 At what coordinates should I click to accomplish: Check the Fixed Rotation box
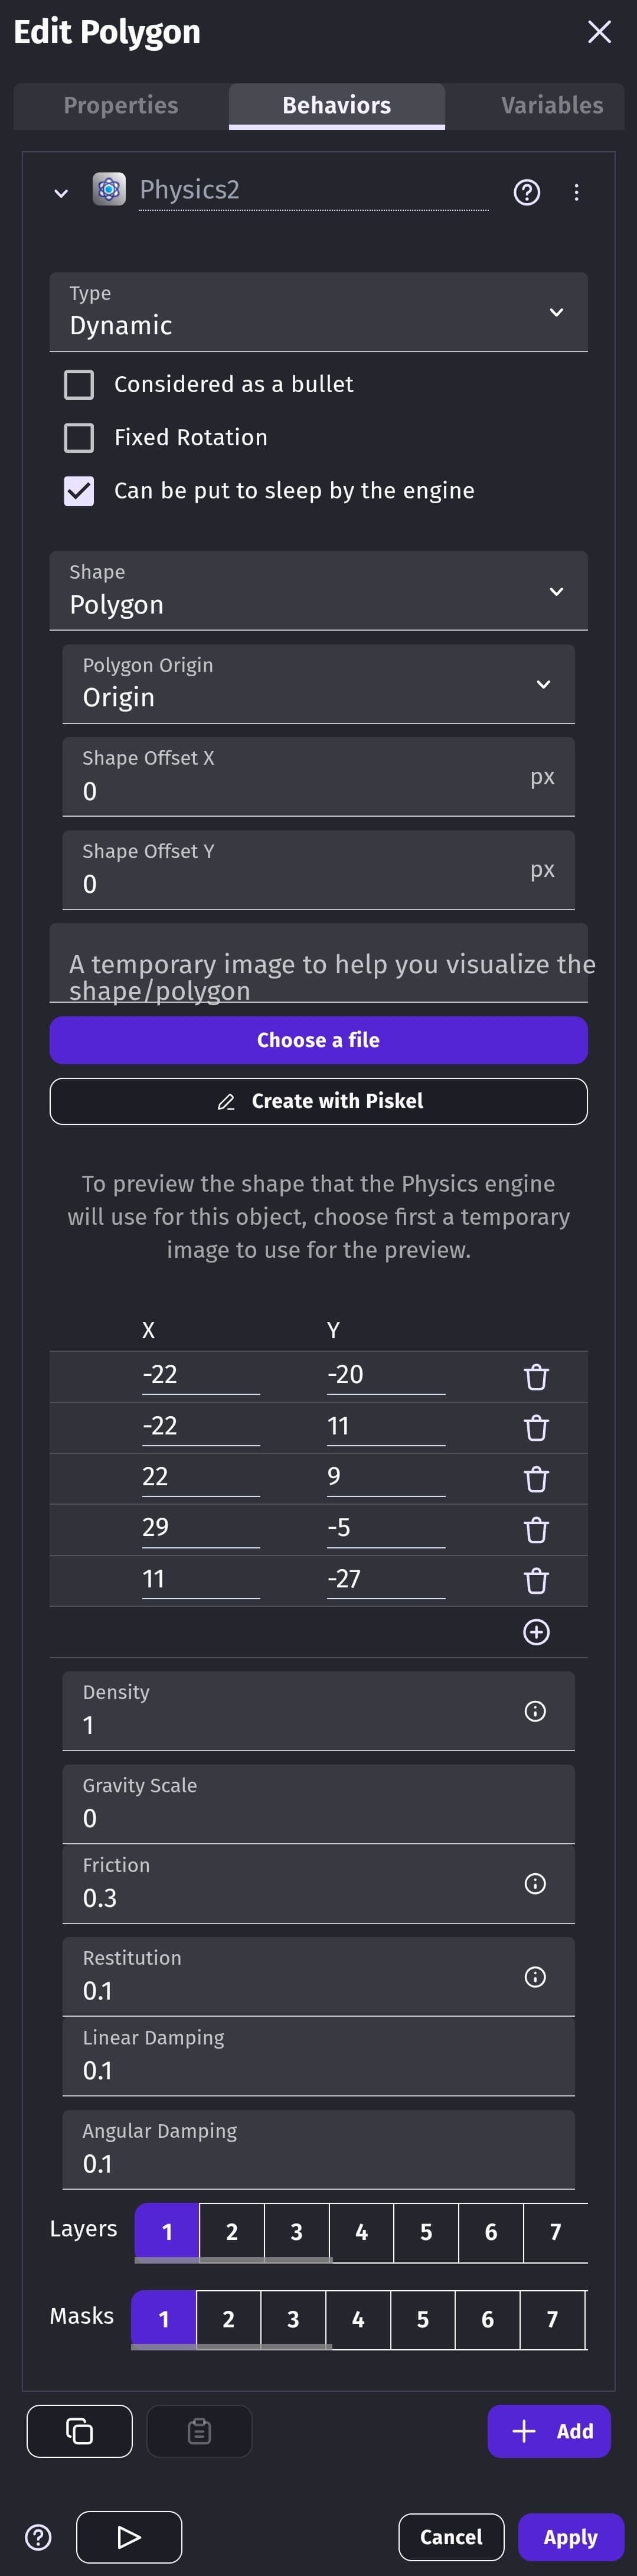click(x=79, y=438)
